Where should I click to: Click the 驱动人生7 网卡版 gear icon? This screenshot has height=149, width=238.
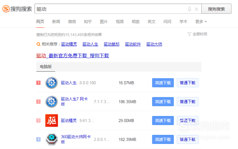point(52,102)
